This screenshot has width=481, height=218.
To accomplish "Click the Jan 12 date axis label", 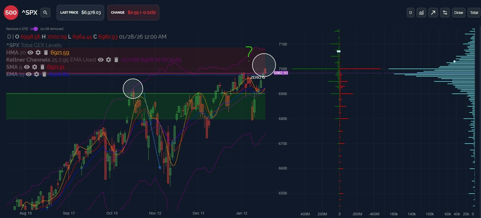I will point(242,213).
